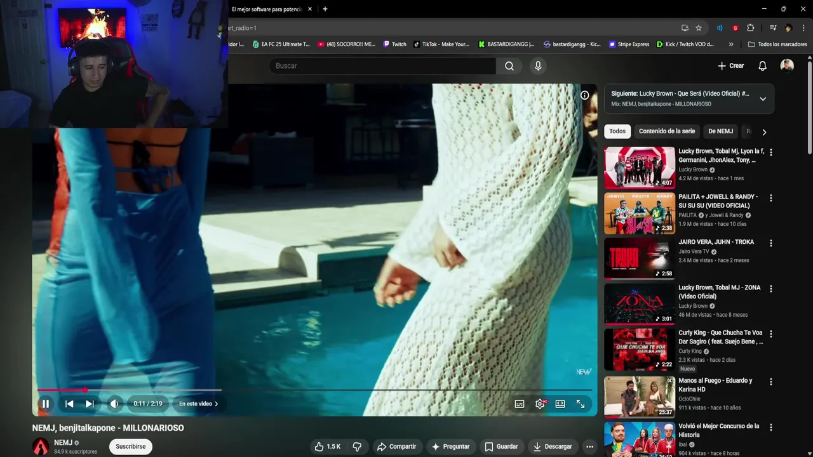Expand the 'En este video' chapters
The image size is (813, 457).
[198, 404]
